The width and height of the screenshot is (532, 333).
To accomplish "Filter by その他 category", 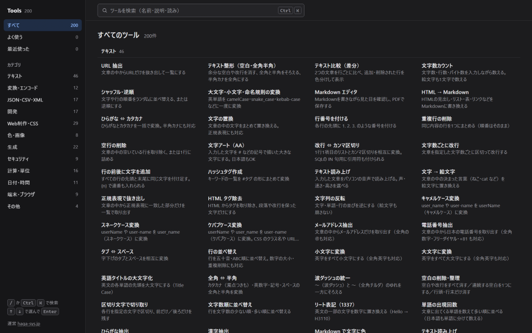I will pyautogui.click(x=43, y=206).
